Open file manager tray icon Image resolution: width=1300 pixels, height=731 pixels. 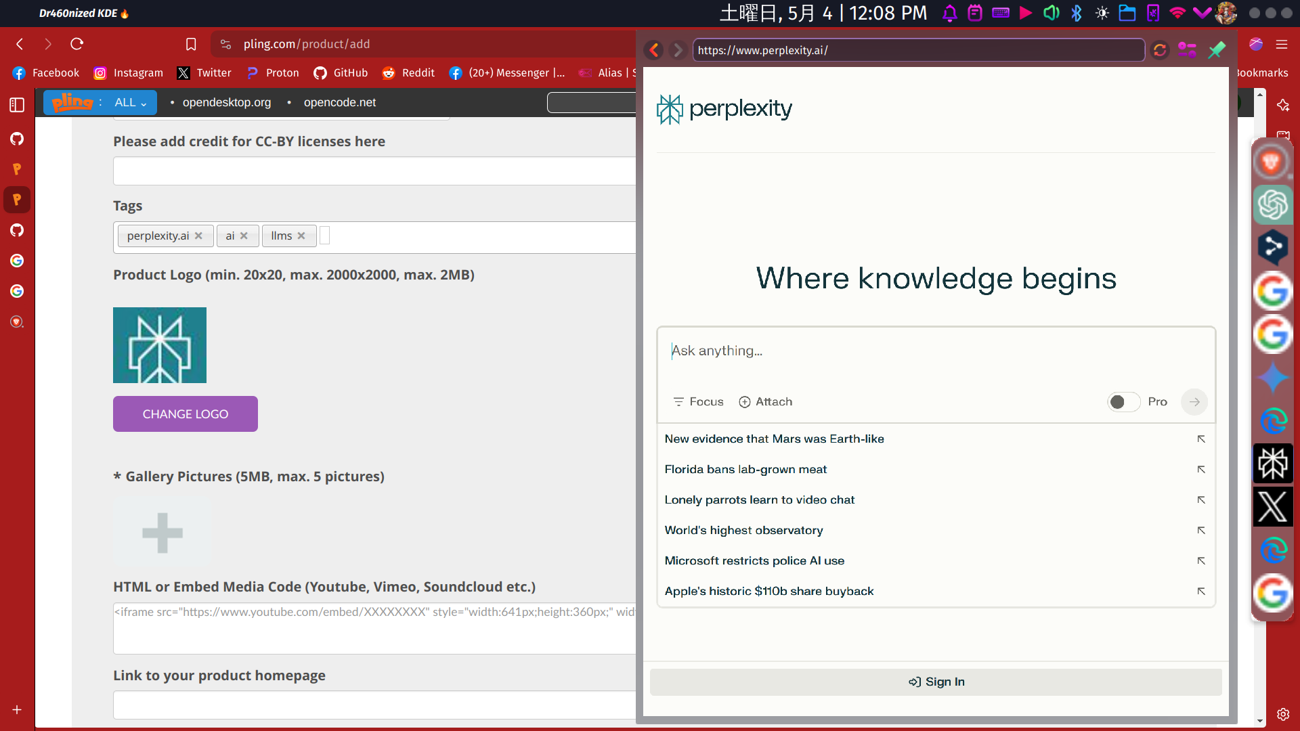1127,13
